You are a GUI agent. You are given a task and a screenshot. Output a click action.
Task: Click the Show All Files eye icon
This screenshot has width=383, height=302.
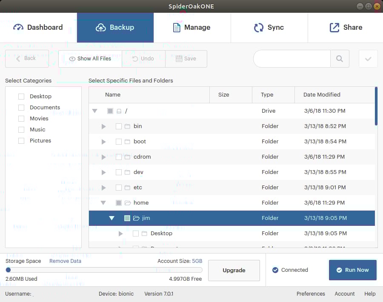(72, 59)
